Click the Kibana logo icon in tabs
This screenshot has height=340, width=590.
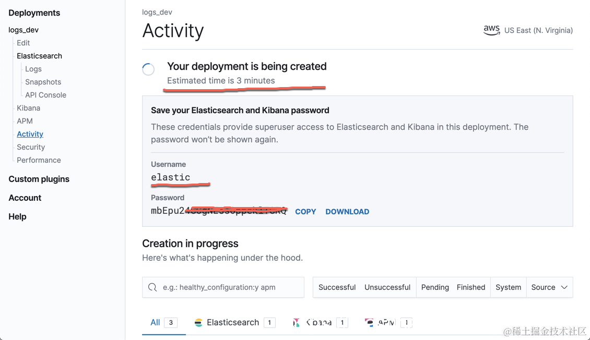coord(296,323)
